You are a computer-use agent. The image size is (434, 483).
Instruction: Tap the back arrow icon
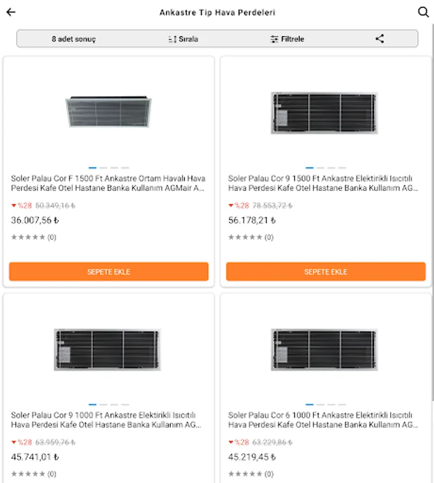coord(11,13)
